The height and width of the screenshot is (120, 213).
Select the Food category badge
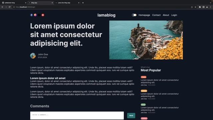point(143,105)
